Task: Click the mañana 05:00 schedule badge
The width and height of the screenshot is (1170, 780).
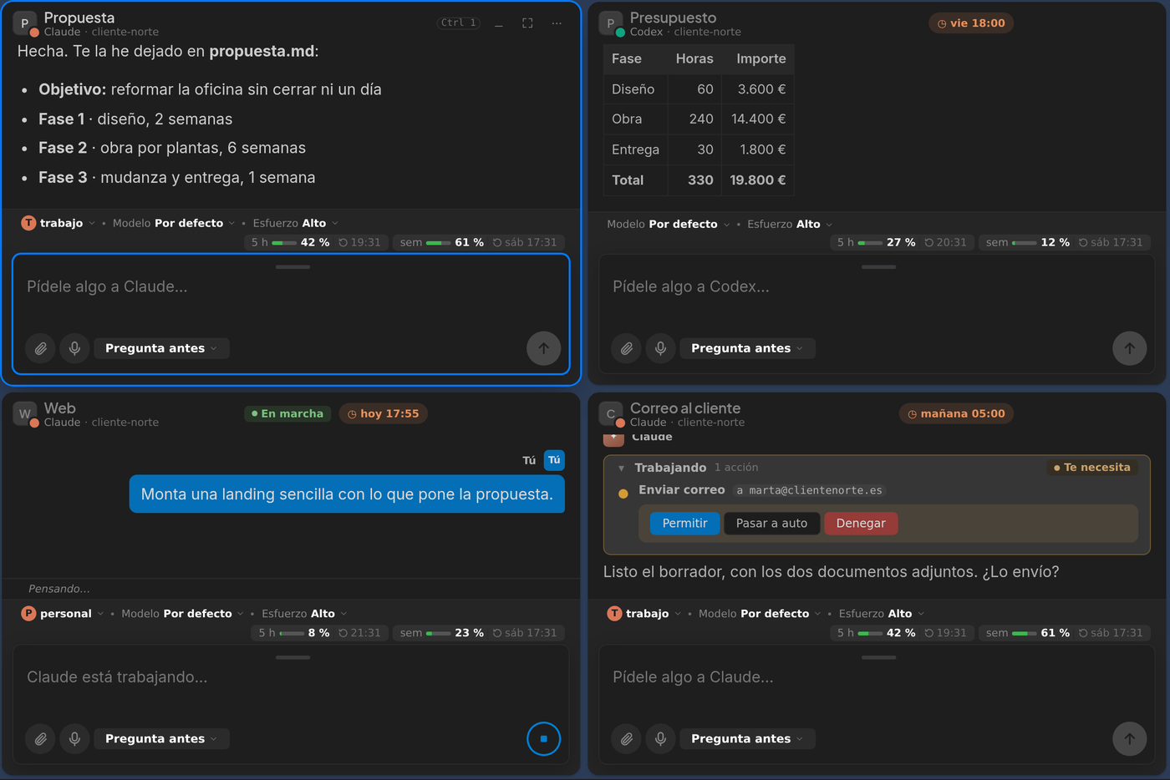Action: tap(956, 413)
